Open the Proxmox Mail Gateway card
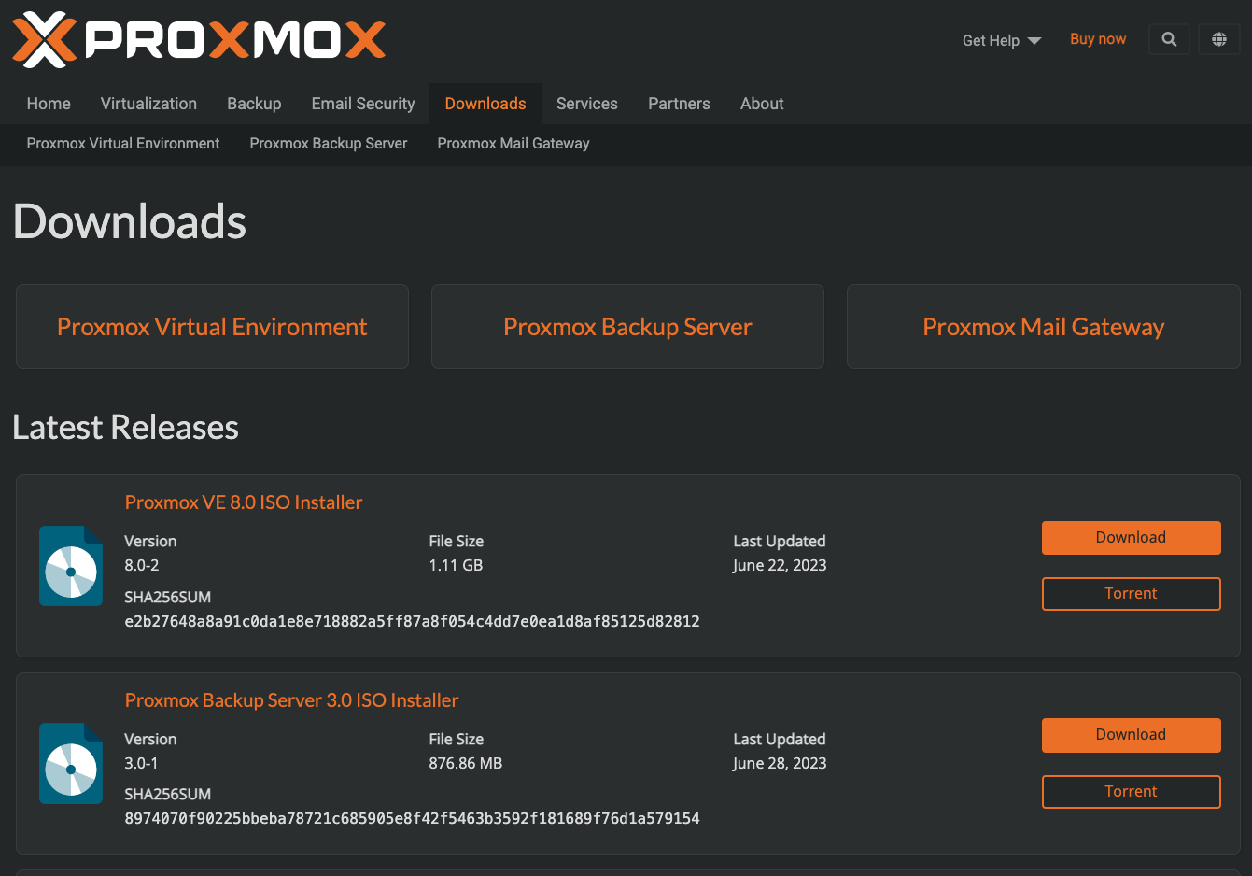The height and width of the screenshot is (876, 1252). 1044,327
